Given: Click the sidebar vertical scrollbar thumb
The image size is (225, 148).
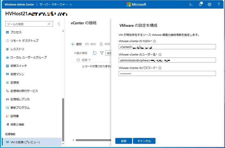Looking at the screenshot, I should pyautogui.click(x=63, y=119).
